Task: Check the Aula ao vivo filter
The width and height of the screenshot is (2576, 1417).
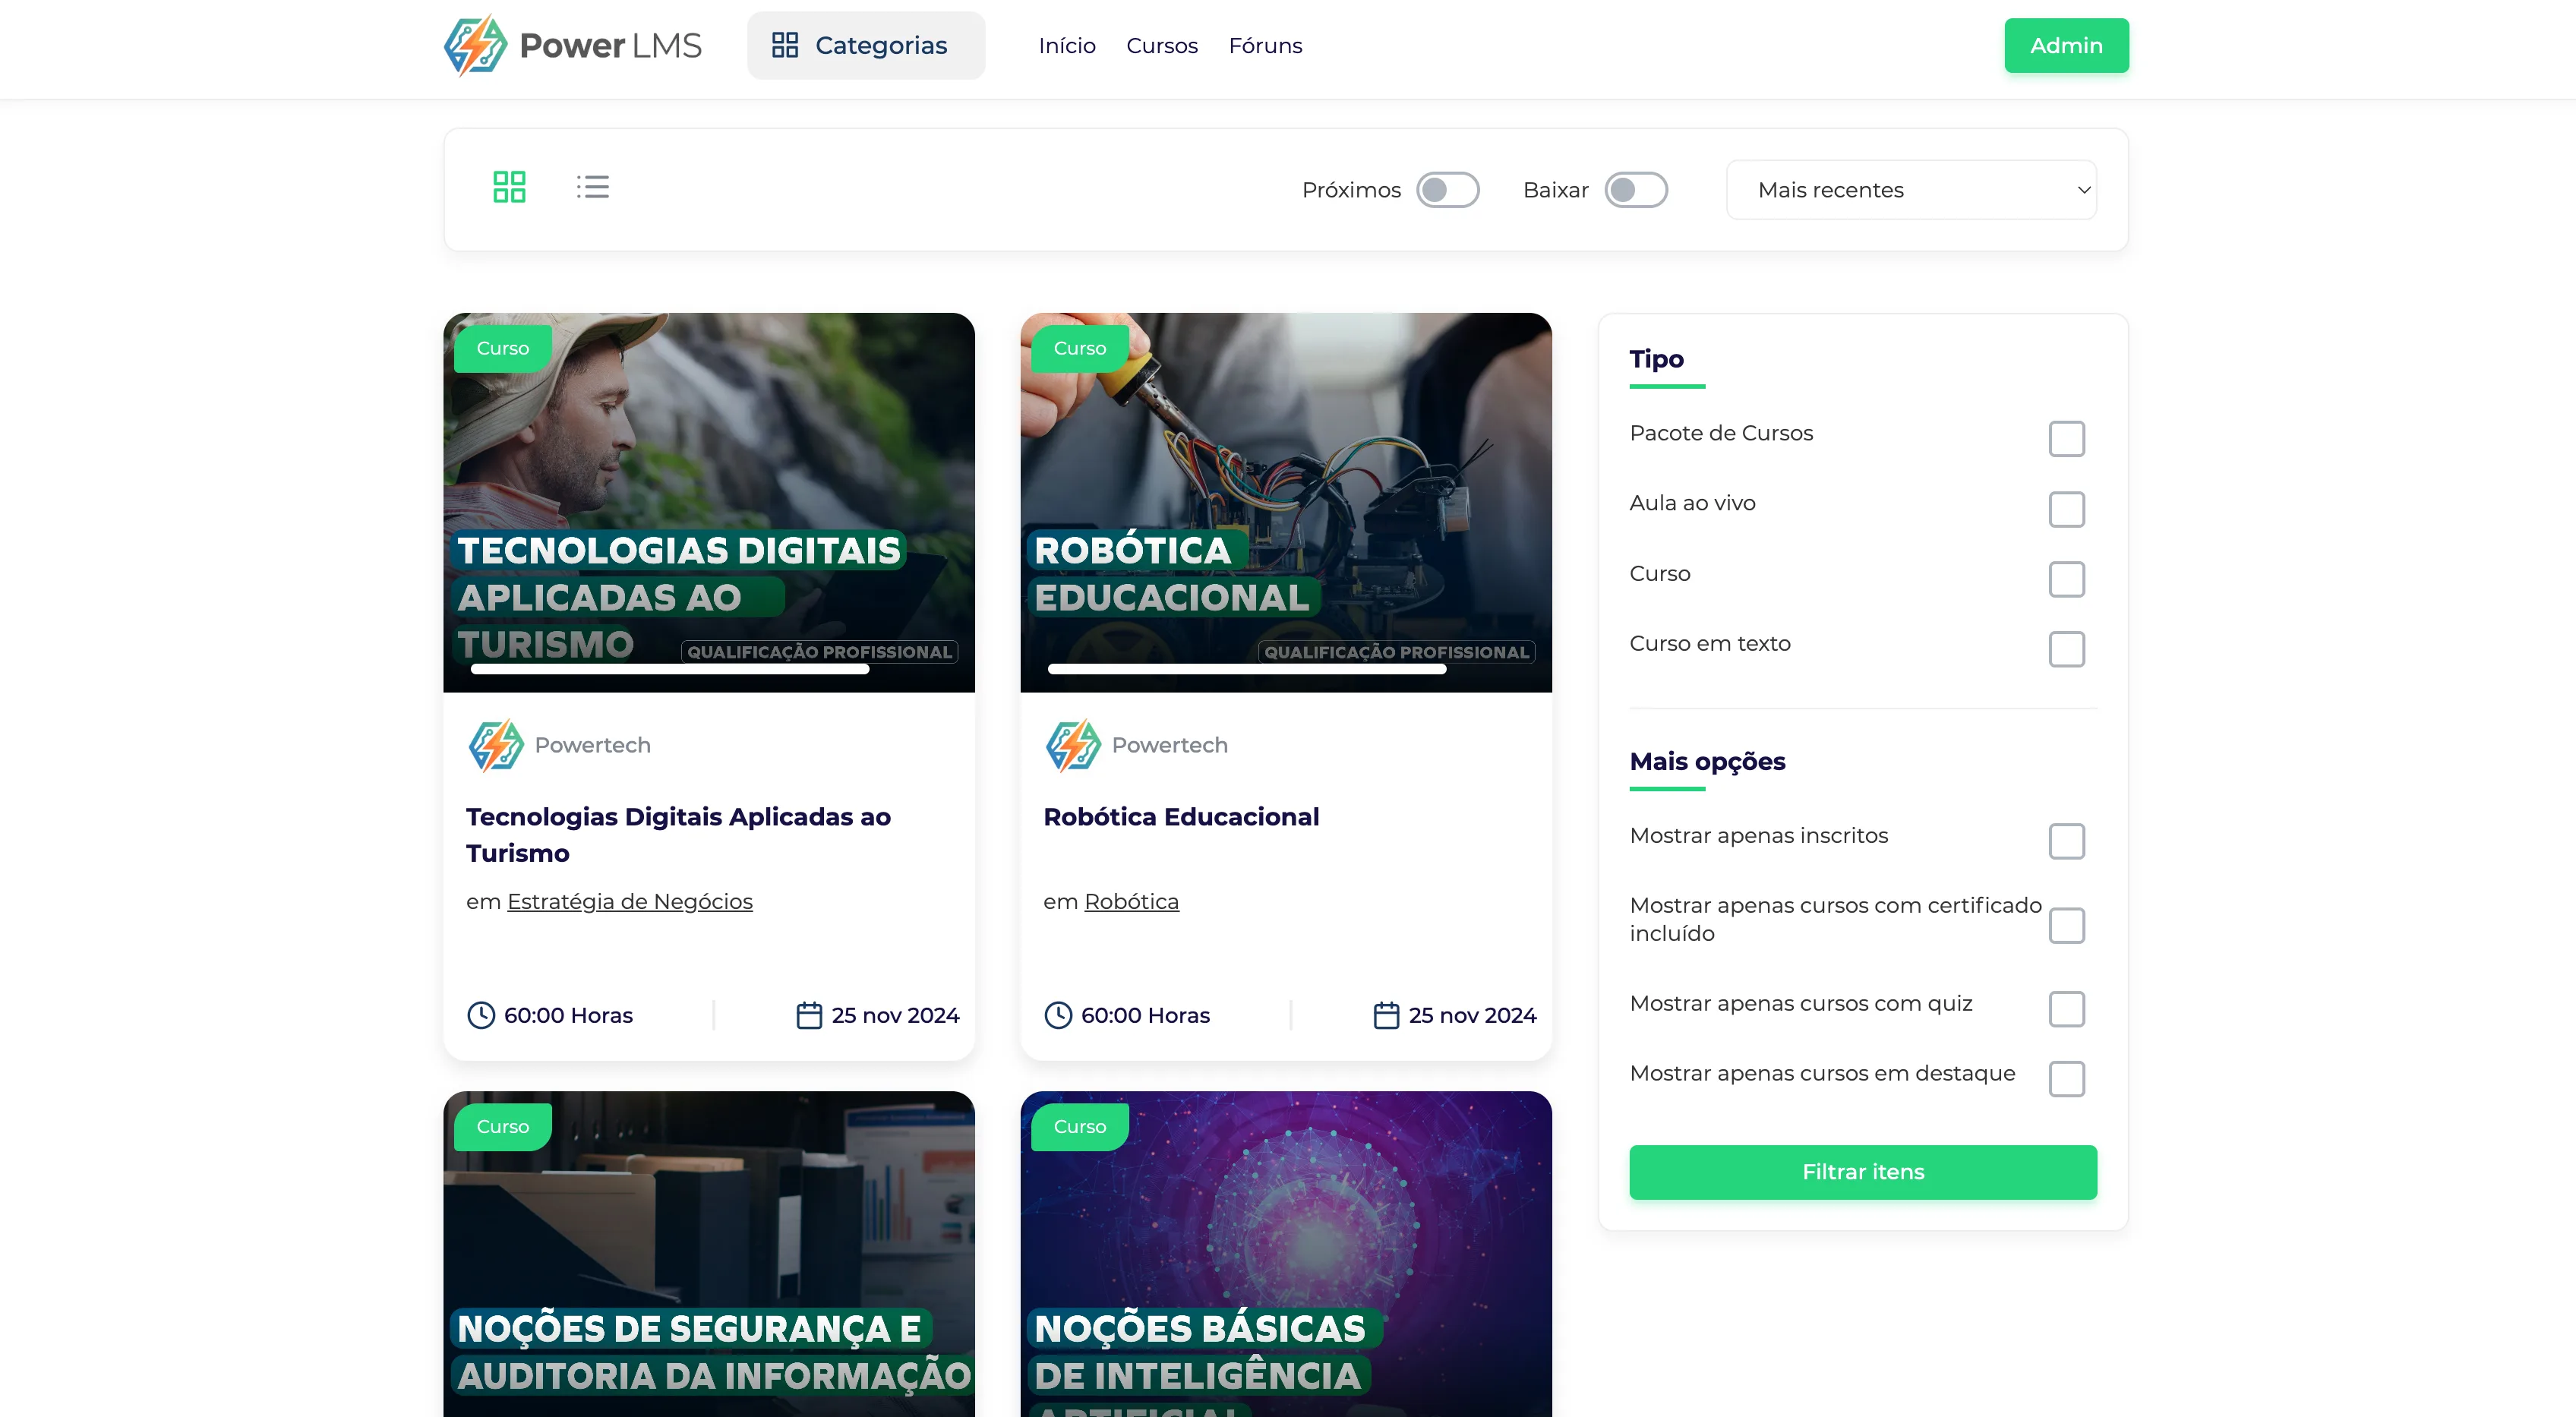Action: point(2066,509)
